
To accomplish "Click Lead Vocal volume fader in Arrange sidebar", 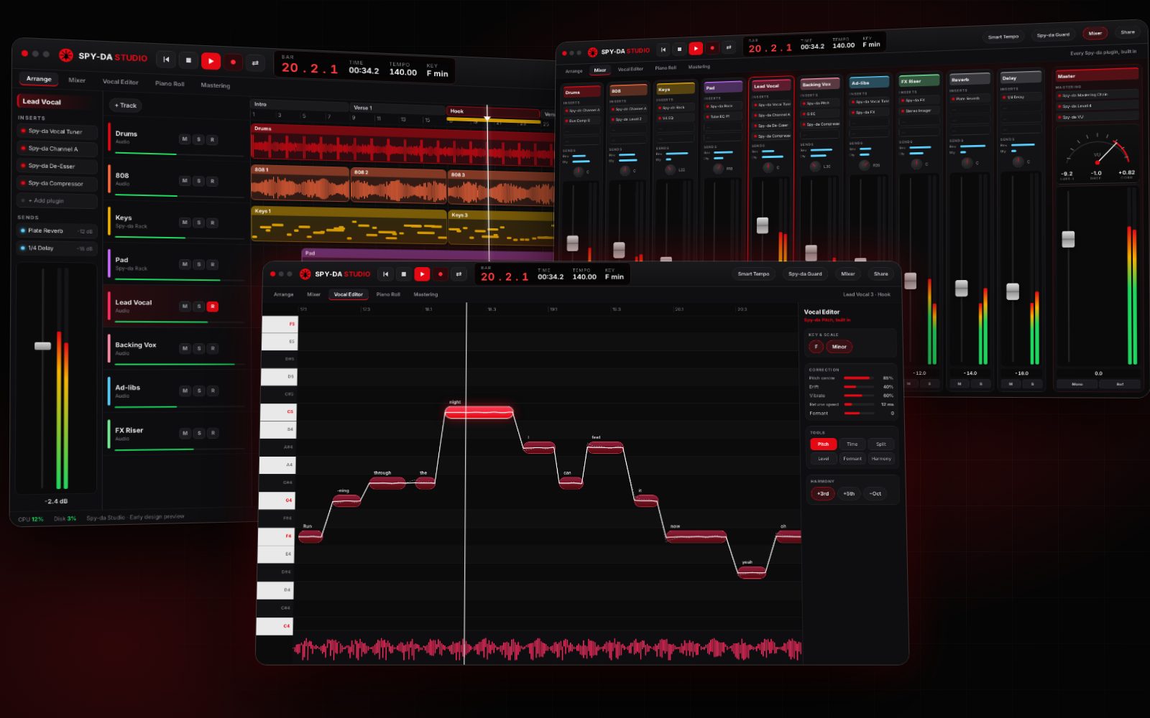I will coord(43,346).
